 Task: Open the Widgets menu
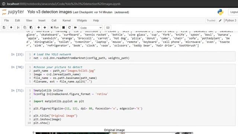[x=82, y=20]
